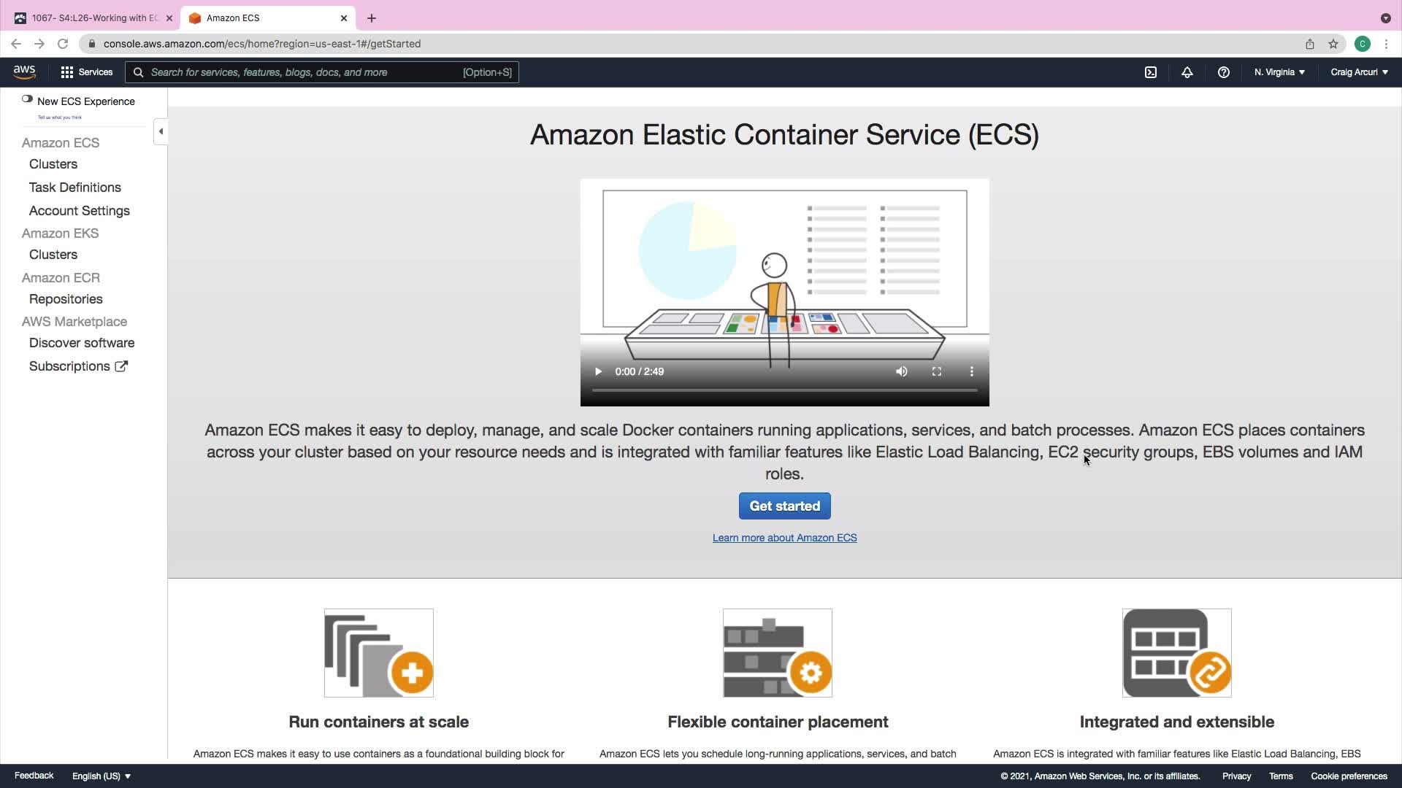This screenshot has height=788, width=1402.
Task: Go to ECR Repositories in sidebar
Action: [x=66, y=299]
